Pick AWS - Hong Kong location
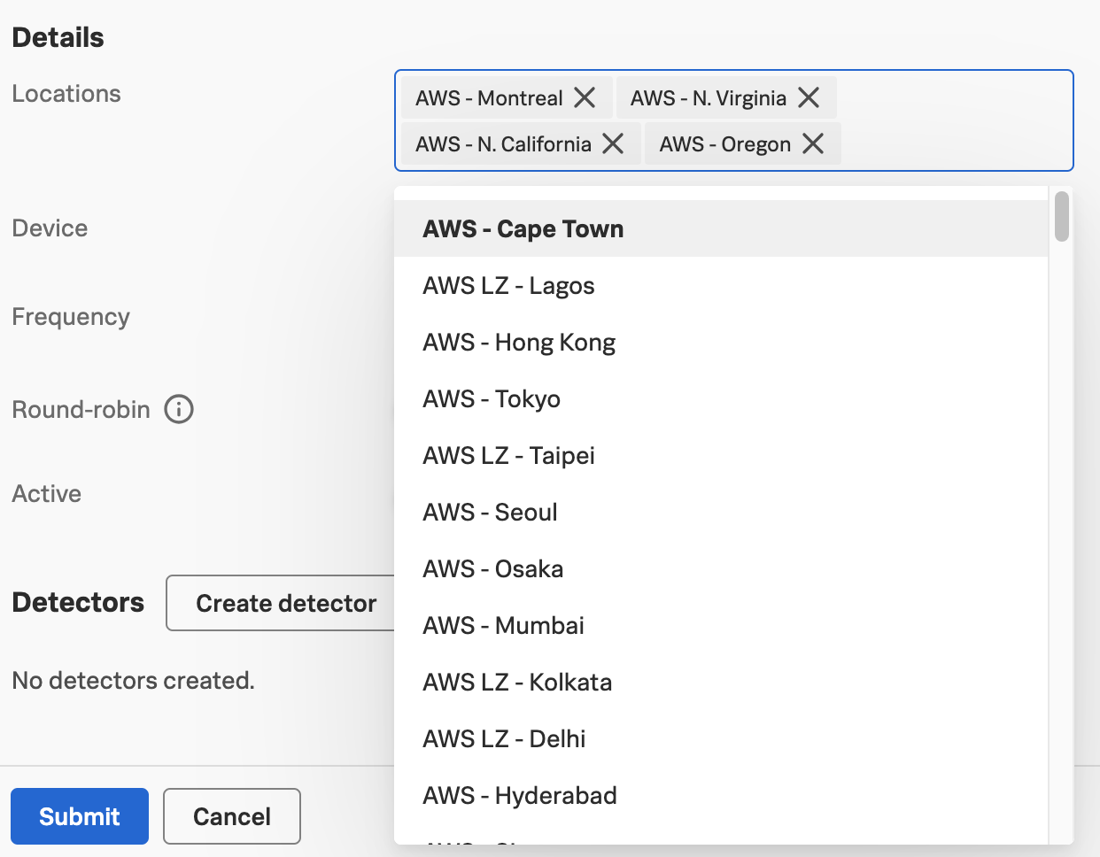This screenshot has width=1100, height=857. pos(519,342)
